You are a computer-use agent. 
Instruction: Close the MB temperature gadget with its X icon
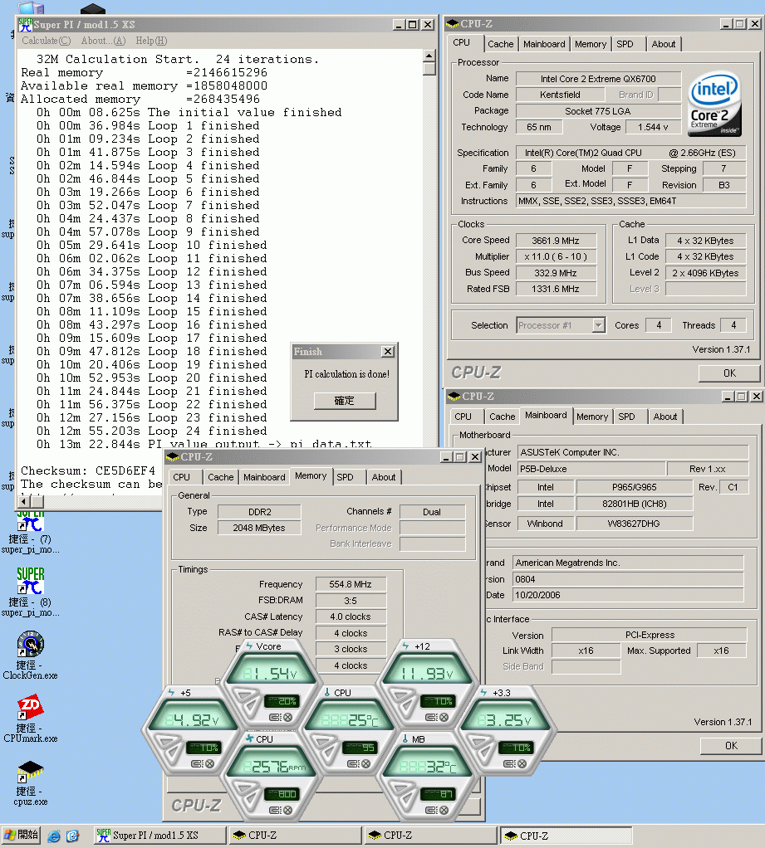(444, 810)
